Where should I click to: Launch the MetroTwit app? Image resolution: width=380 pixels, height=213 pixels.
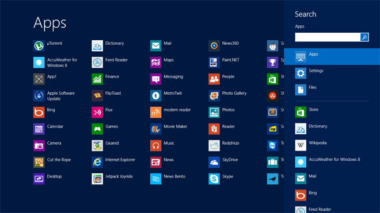[155, 96]
